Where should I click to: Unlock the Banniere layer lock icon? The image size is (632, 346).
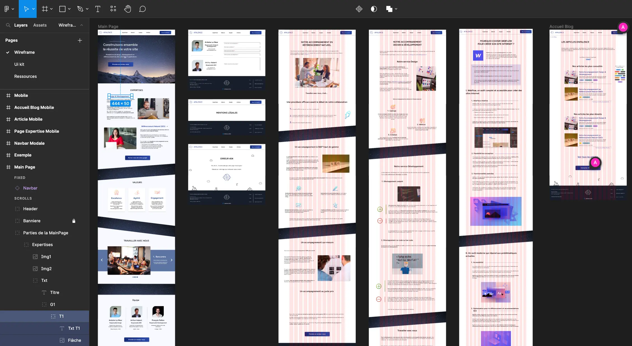pos(74,221)
